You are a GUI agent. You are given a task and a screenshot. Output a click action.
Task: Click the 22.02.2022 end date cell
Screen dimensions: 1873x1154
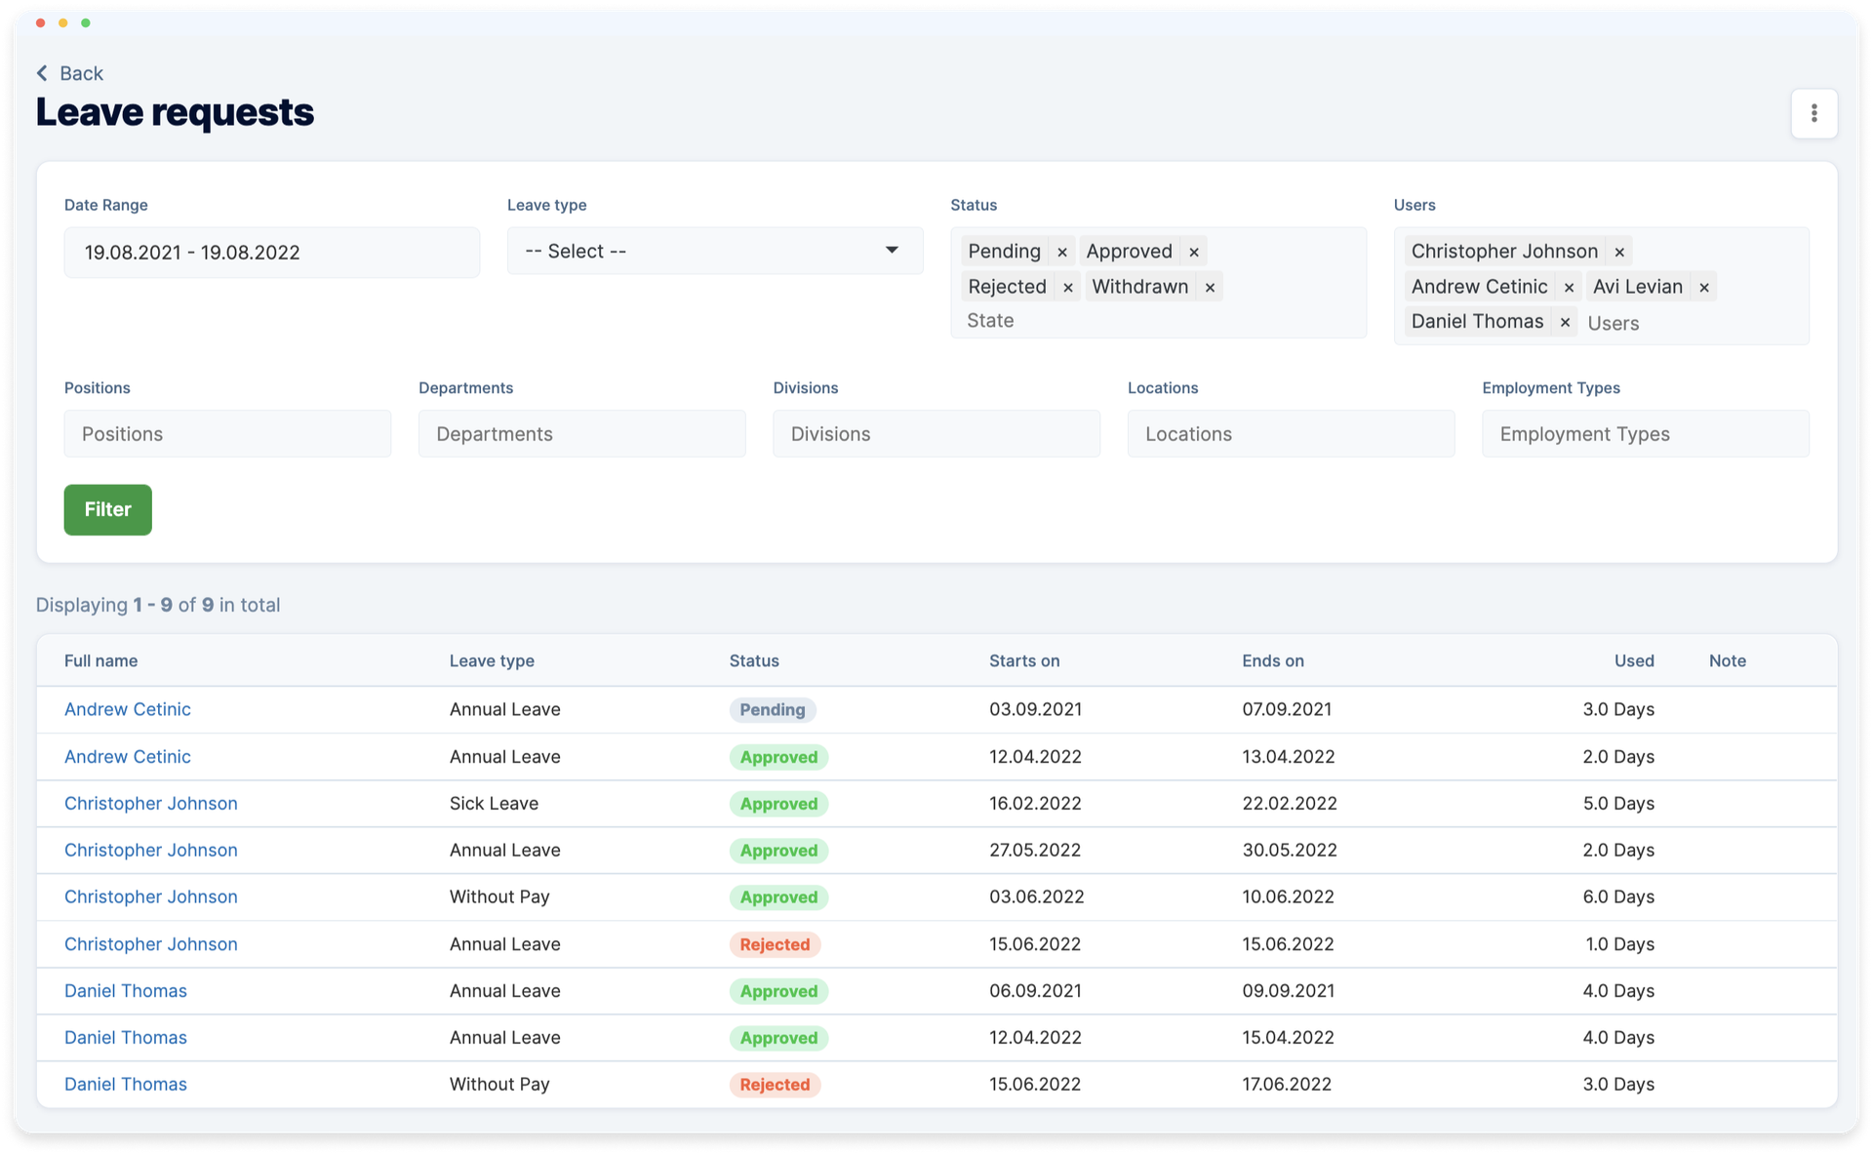1289,803
